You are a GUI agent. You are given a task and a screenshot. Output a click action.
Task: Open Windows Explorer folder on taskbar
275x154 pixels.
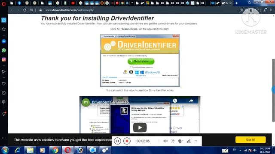(x=30, y=150)
